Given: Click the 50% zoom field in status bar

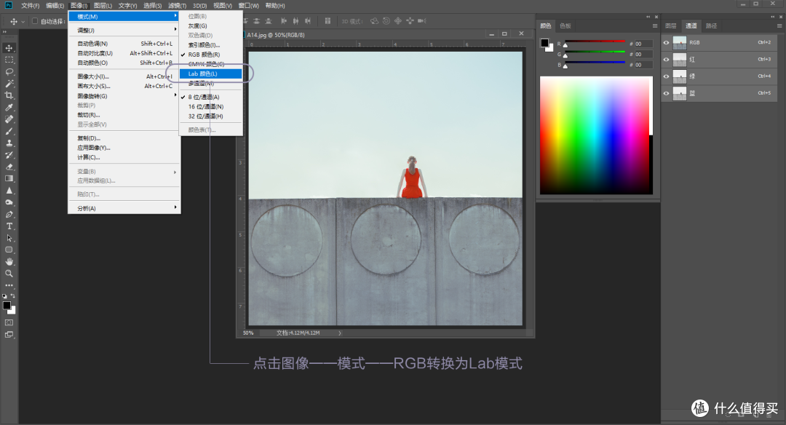Looking at the screenshot, I should click(x=247, y=333).
